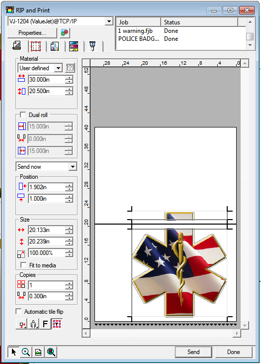Click the preview image toggle icon
Screen dimensions: 261x364
(x=38, y=352)
